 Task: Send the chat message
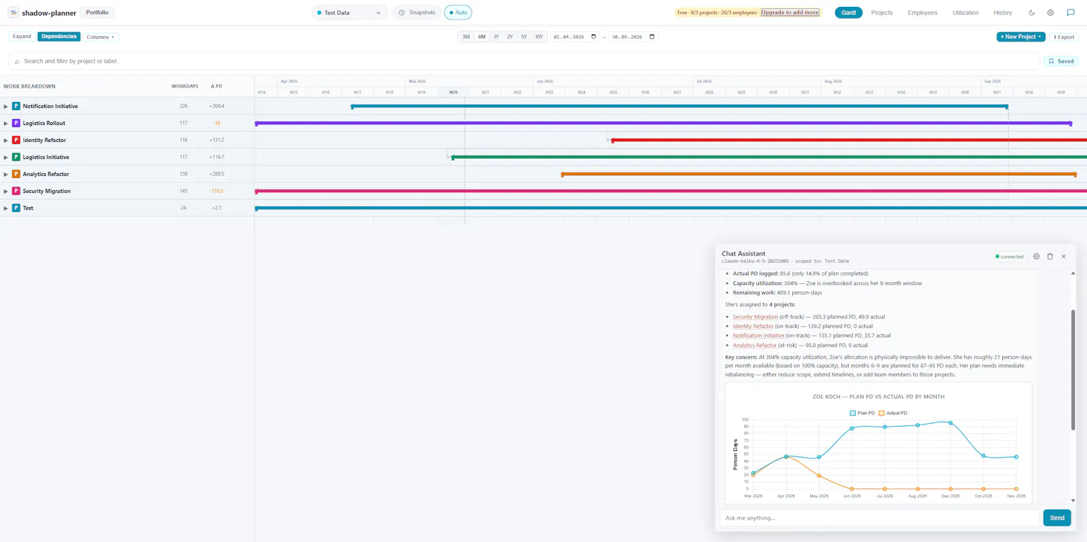pyautogui.click(x=1057, y=518)
